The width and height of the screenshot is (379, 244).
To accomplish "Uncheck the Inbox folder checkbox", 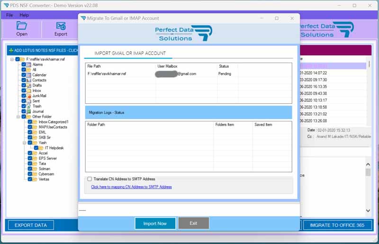I will [24, 90].
